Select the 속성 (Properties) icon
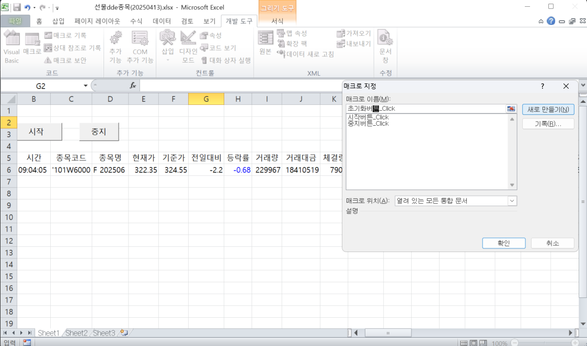This screenshot has height=346, width=587. point(212,35)
